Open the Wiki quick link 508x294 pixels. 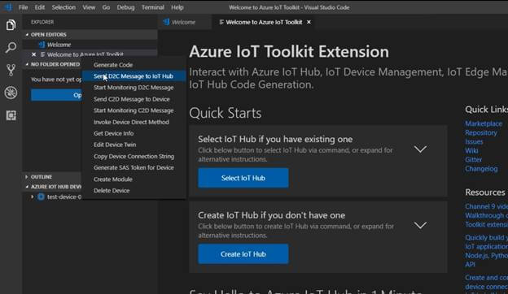tap(471, 151)
